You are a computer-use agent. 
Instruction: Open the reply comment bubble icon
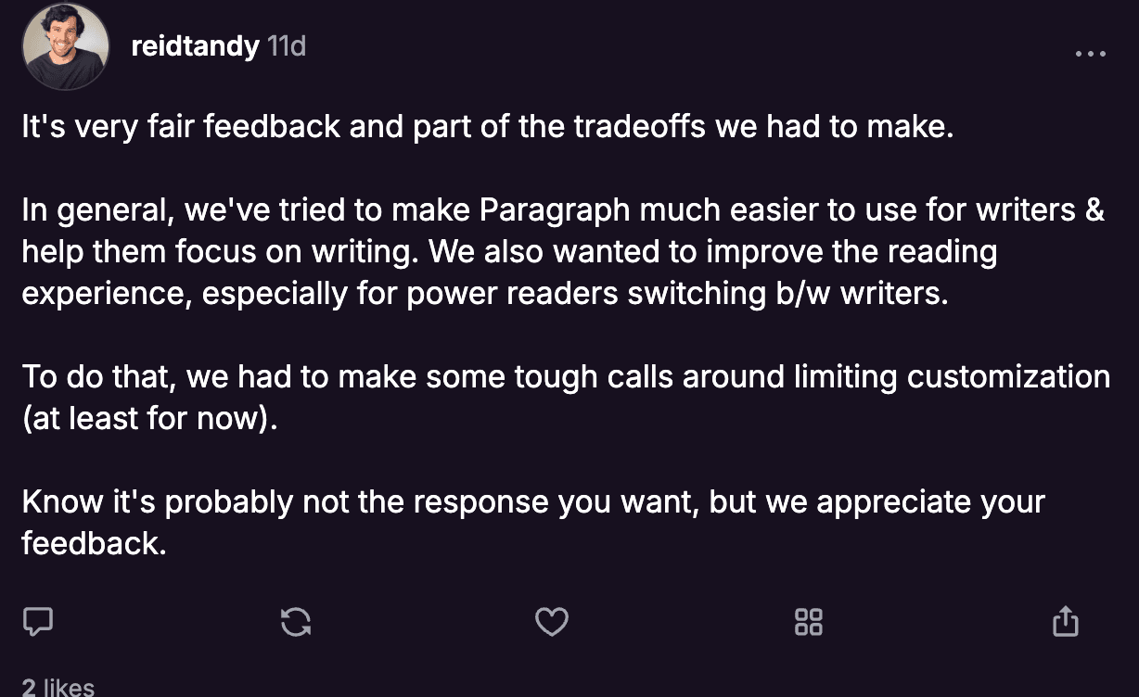37,622
